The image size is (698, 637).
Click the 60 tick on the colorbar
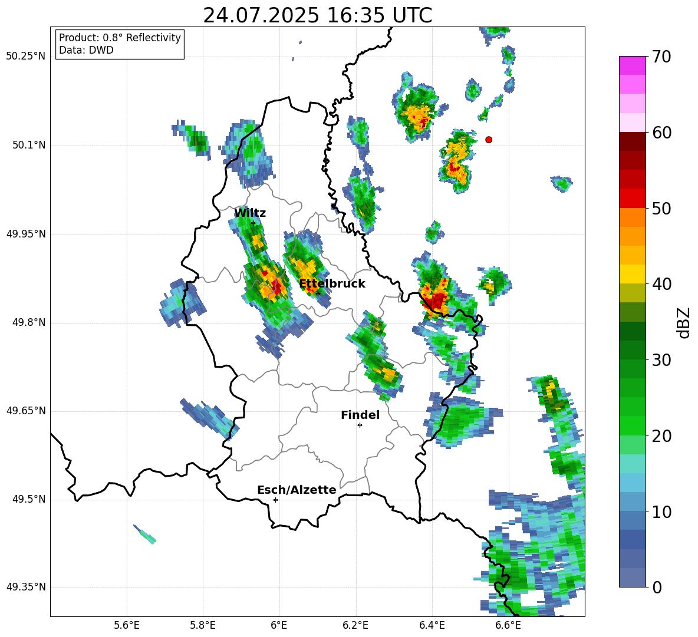(x=661, y=133)
